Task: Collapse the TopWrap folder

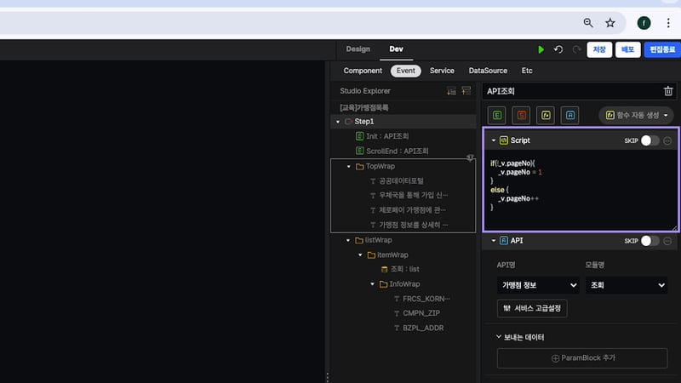Action: [349, 166]
